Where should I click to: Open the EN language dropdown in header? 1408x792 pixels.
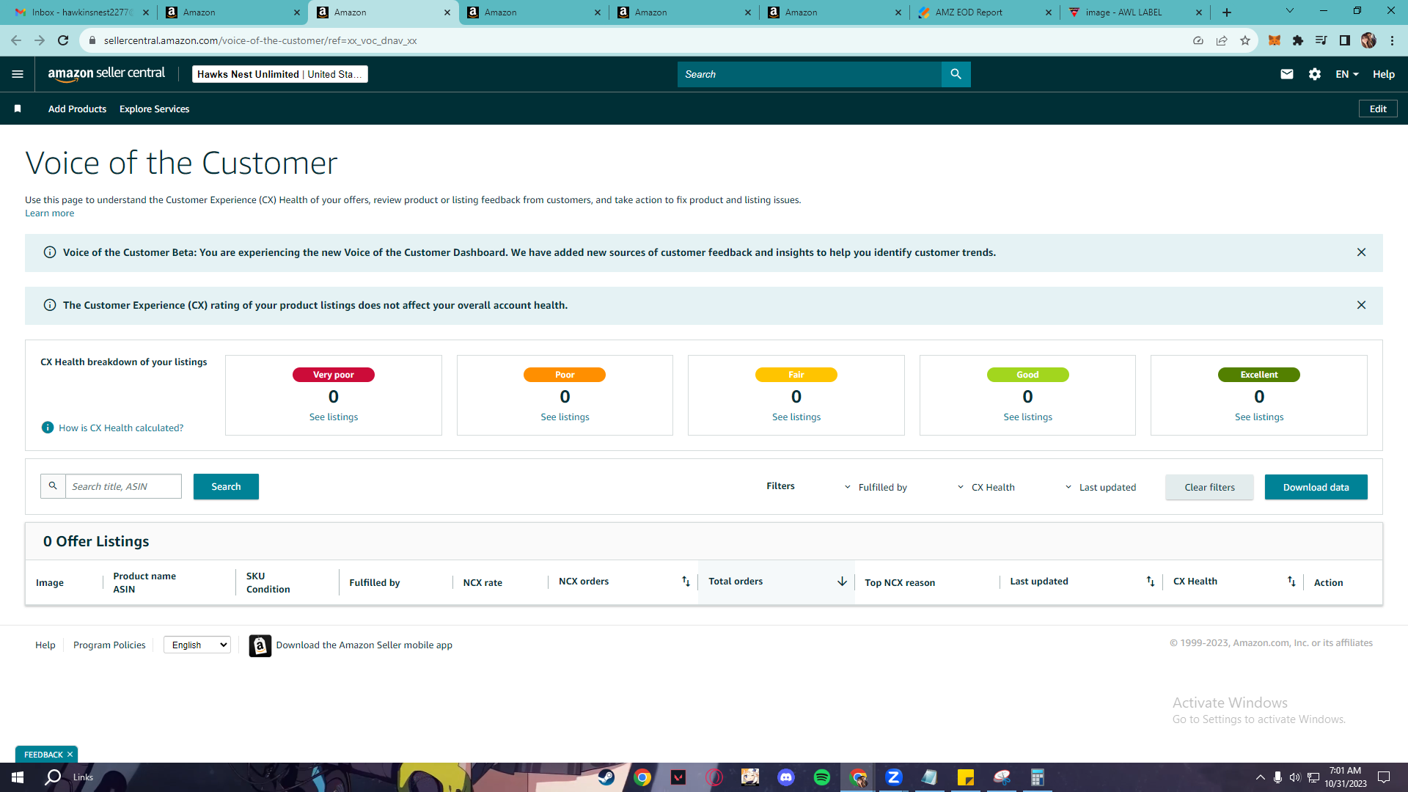click(x=1347, y=74)
